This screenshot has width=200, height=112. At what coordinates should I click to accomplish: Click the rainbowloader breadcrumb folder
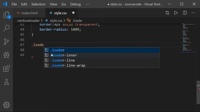click(28, 21)
